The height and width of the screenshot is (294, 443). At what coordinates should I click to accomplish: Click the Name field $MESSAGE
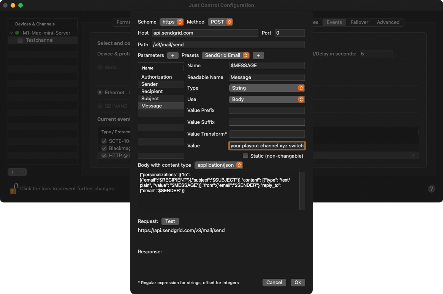click(267, 65)
